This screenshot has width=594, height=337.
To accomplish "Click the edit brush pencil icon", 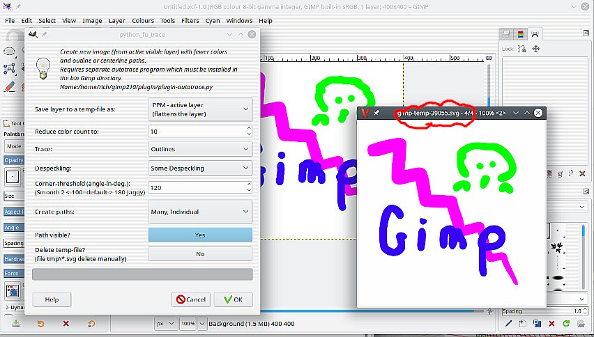I will (508, 323).
